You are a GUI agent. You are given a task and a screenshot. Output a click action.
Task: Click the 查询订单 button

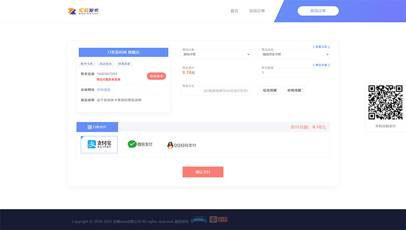(318, 11)
